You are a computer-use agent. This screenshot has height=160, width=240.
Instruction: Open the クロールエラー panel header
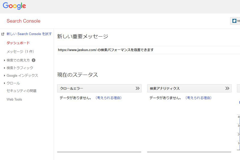pos(99,88)
